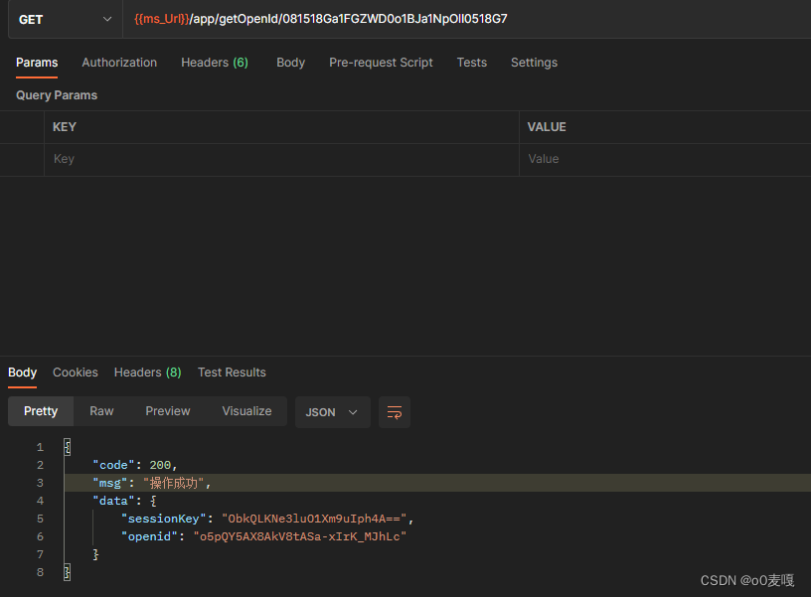The image size is (811, 597).
Task: Click the "code": 200 line
Action: (134, 465)
